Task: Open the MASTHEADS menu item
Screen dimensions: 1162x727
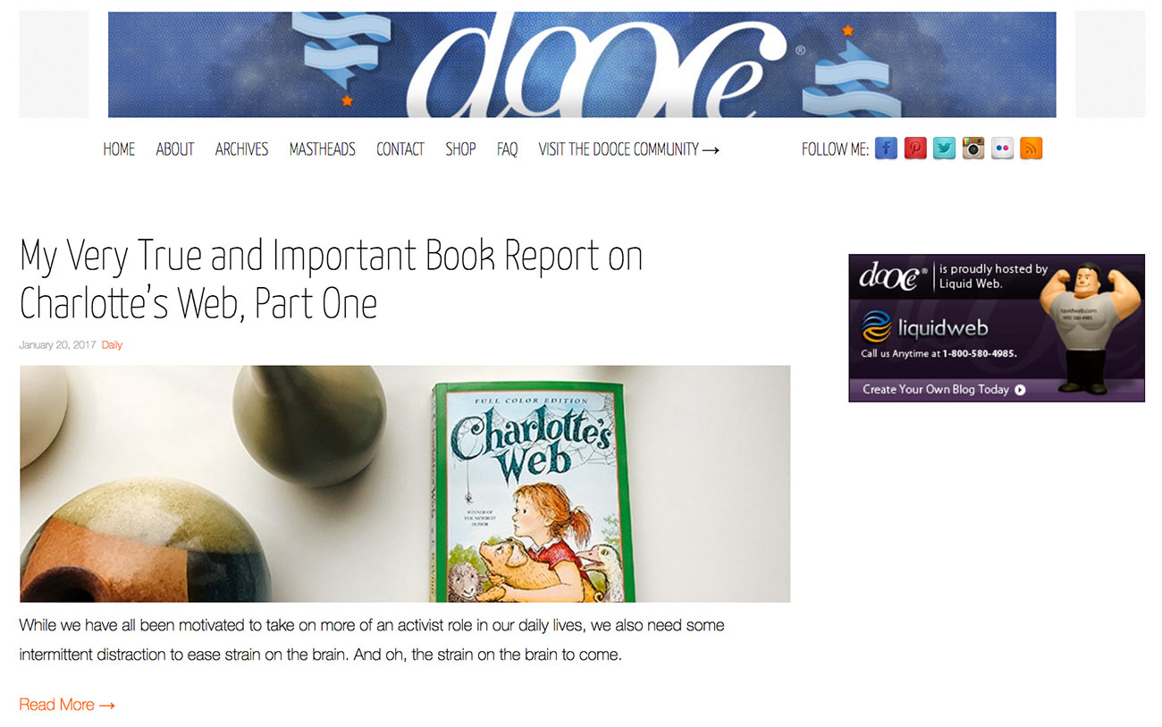Action: pos(322,149)
